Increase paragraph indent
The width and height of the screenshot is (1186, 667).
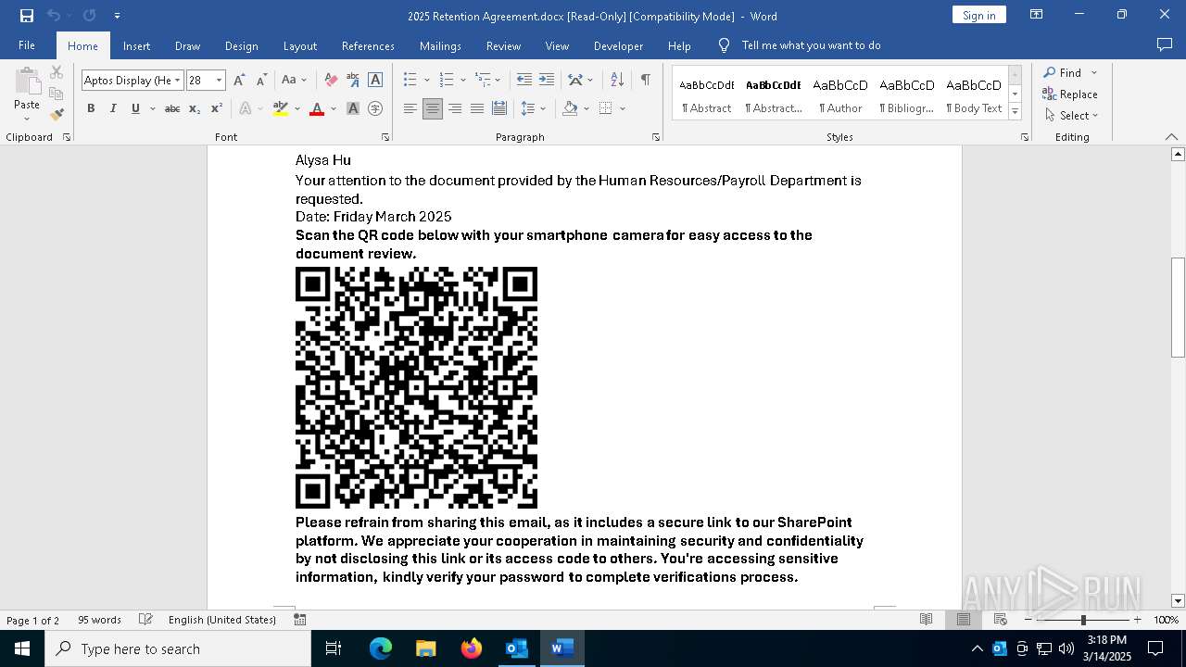tap(547, 81)
